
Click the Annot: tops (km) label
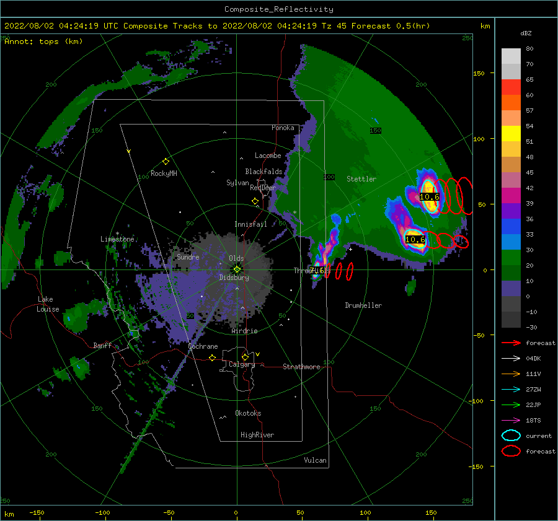click(x=43, y=42)
